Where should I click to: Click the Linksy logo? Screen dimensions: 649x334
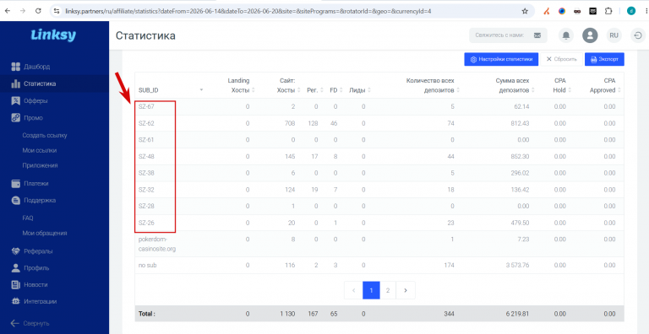[53, 35]
